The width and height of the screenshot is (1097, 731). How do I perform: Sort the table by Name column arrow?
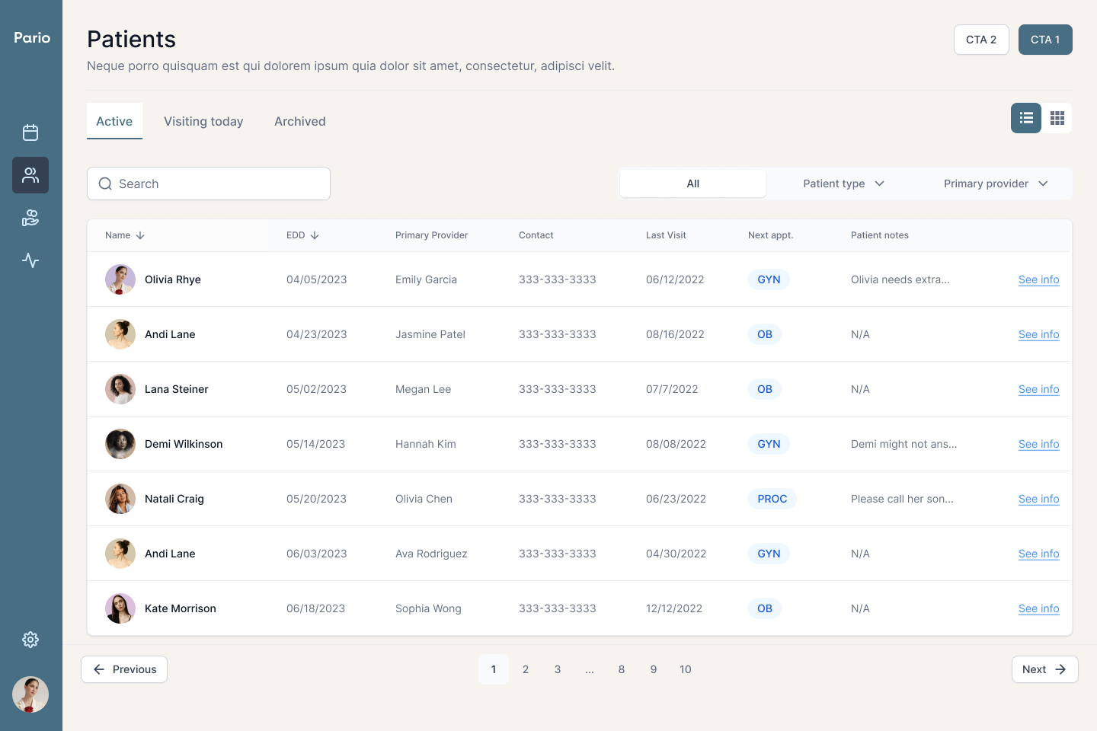point(140,235)
